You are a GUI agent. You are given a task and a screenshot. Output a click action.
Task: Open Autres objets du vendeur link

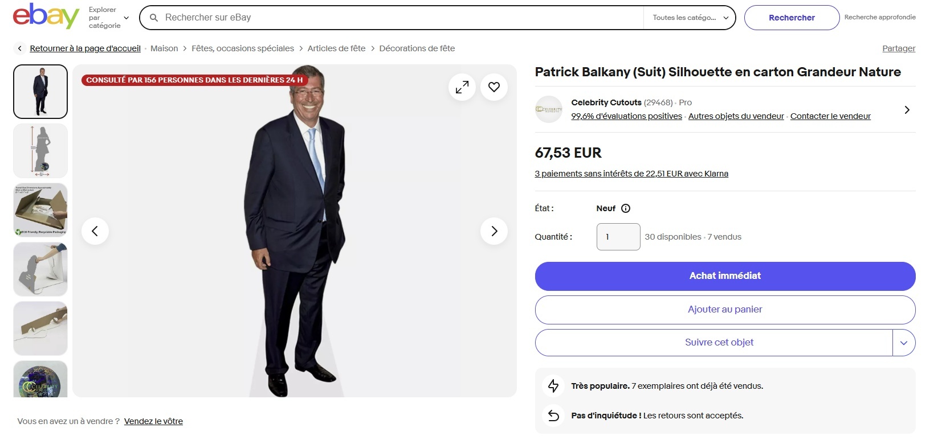[736, 116]
